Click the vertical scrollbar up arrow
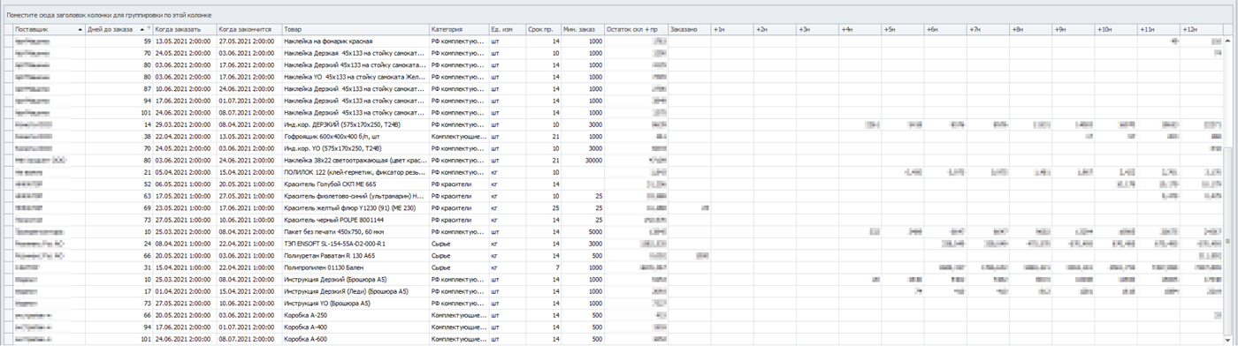The height and width of the screenshot is (346, 1238). 1227,41
